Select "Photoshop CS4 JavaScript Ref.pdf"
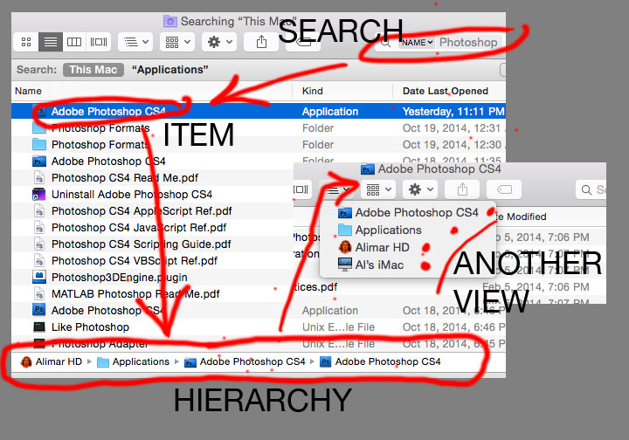This screenshot has height=440, width=629. (139, 228)
